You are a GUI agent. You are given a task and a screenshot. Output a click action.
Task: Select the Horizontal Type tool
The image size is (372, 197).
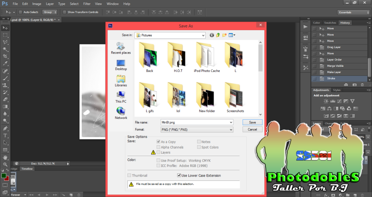pos(5,136)
